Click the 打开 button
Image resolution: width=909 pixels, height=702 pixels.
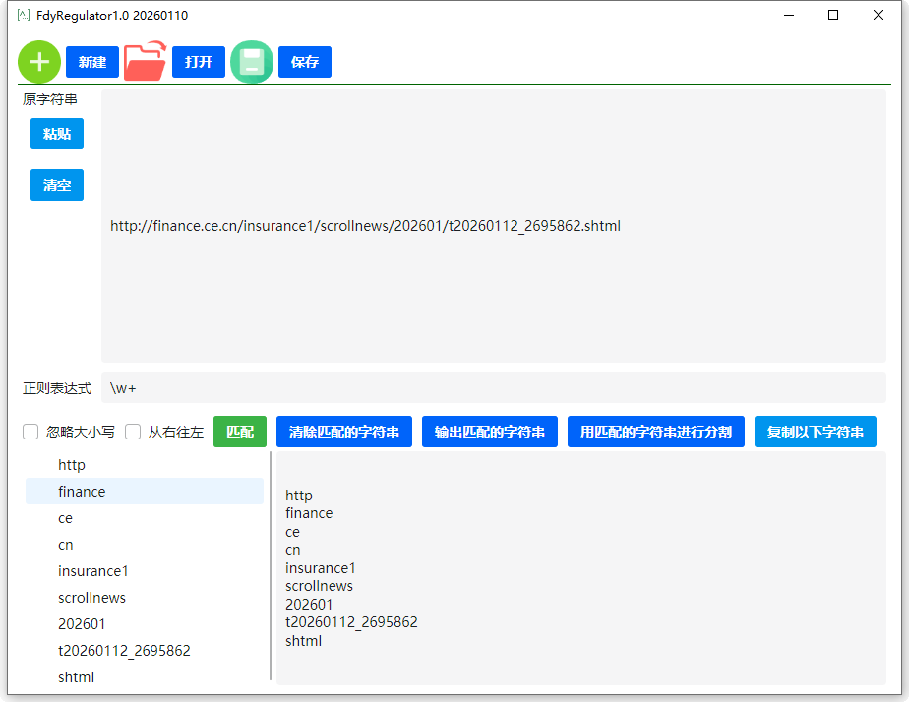click(199, 62)
